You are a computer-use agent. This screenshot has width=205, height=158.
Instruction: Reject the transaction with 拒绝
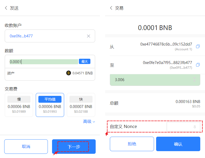tap(132, 144)
